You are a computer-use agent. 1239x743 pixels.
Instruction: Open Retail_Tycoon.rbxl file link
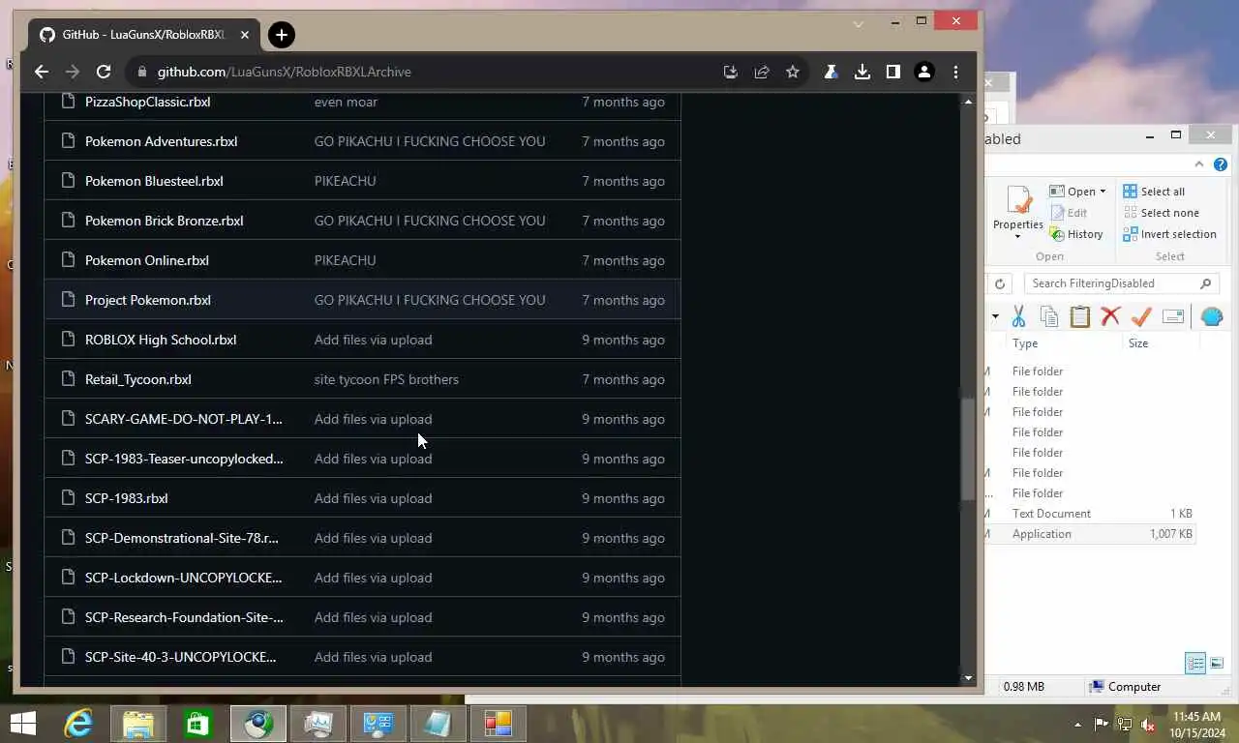(138, 379)
